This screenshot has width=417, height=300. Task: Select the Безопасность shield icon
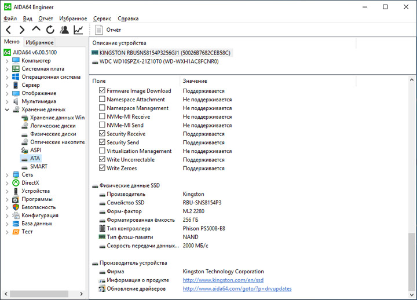pos(16,207)
